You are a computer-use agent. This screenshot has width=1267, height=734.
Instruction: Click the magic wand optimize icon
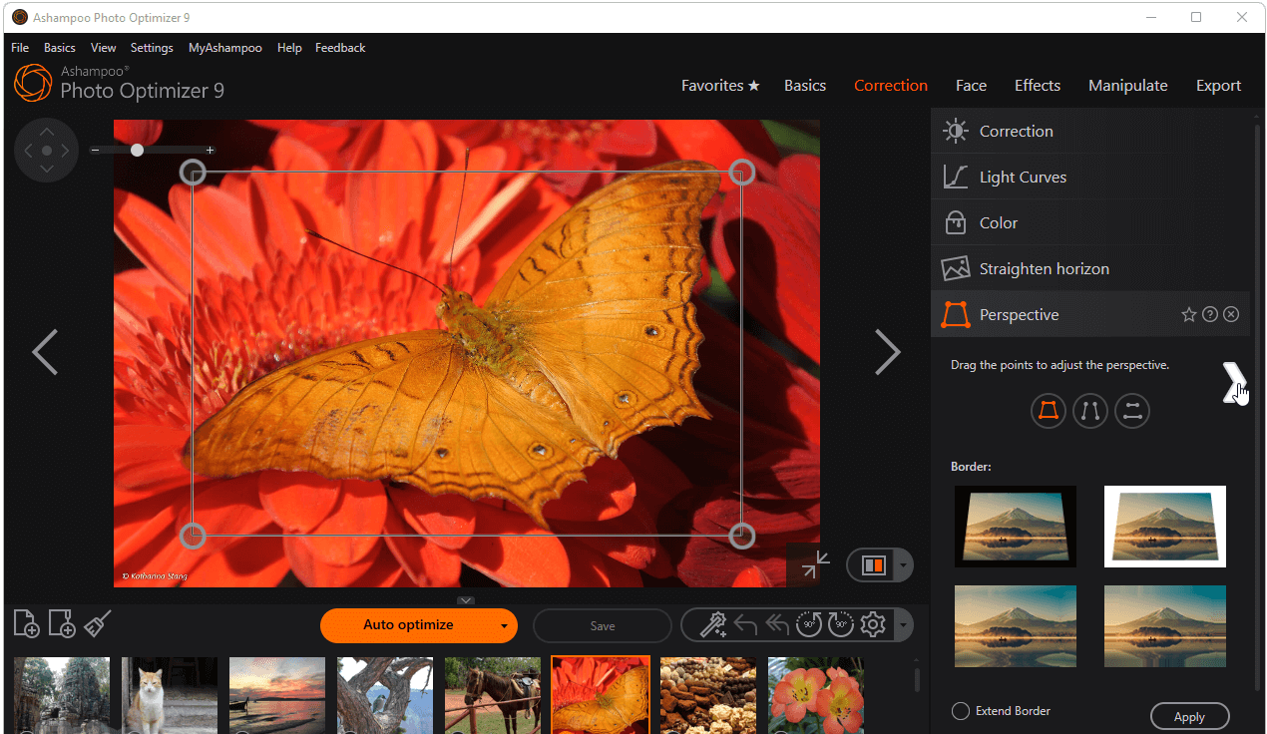(x=712, y=625)
